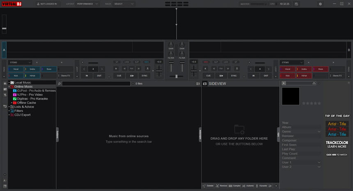Click deck A pitch slider
Screen dimensions: 353x191
pos(159,71)
